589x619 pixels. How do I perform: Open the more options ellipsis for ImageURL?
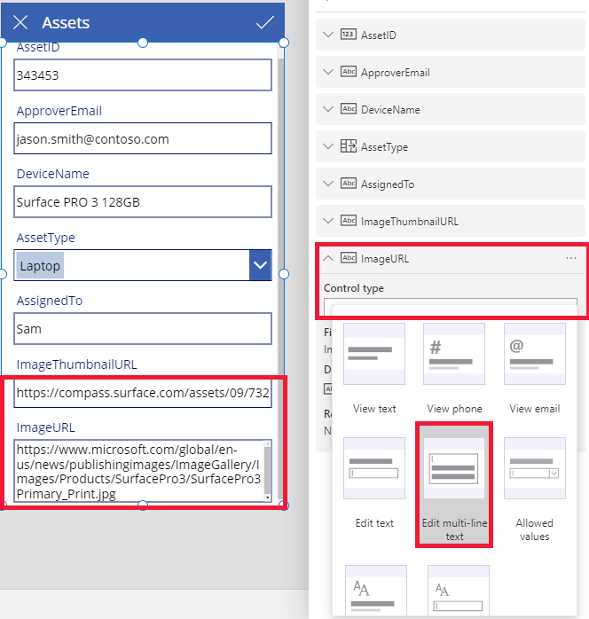coord(571,258)
